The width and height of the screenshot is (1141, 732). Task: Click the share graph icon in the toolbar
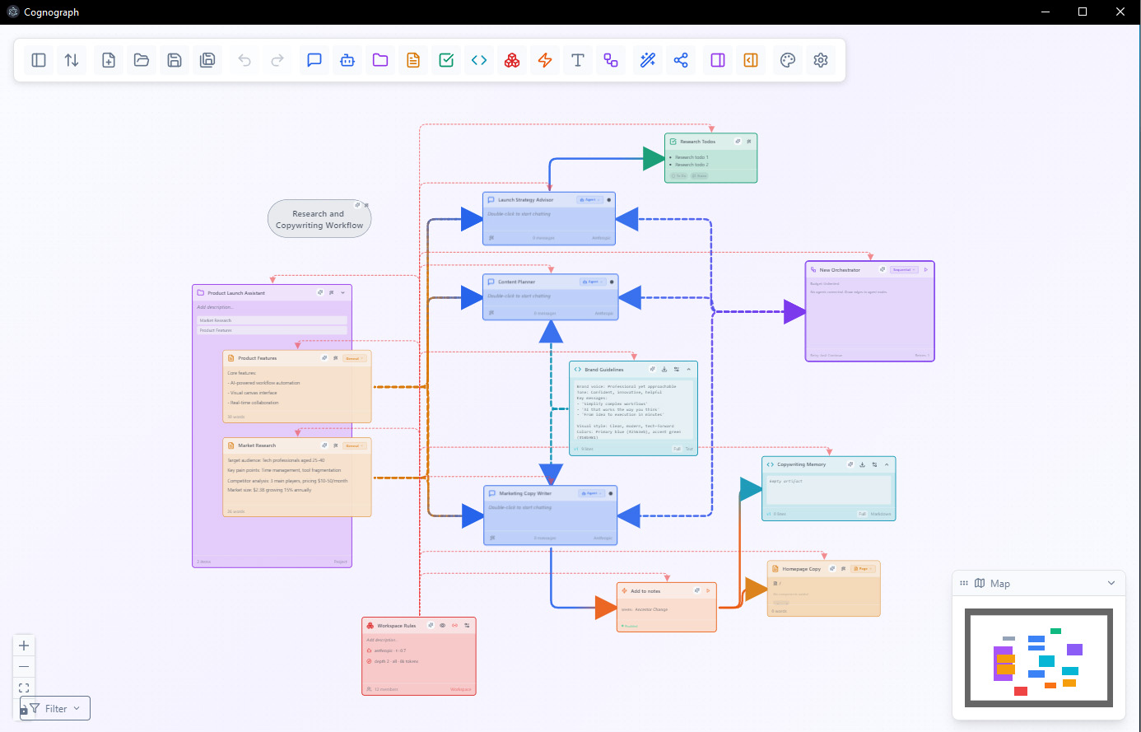tap(680, 59)
